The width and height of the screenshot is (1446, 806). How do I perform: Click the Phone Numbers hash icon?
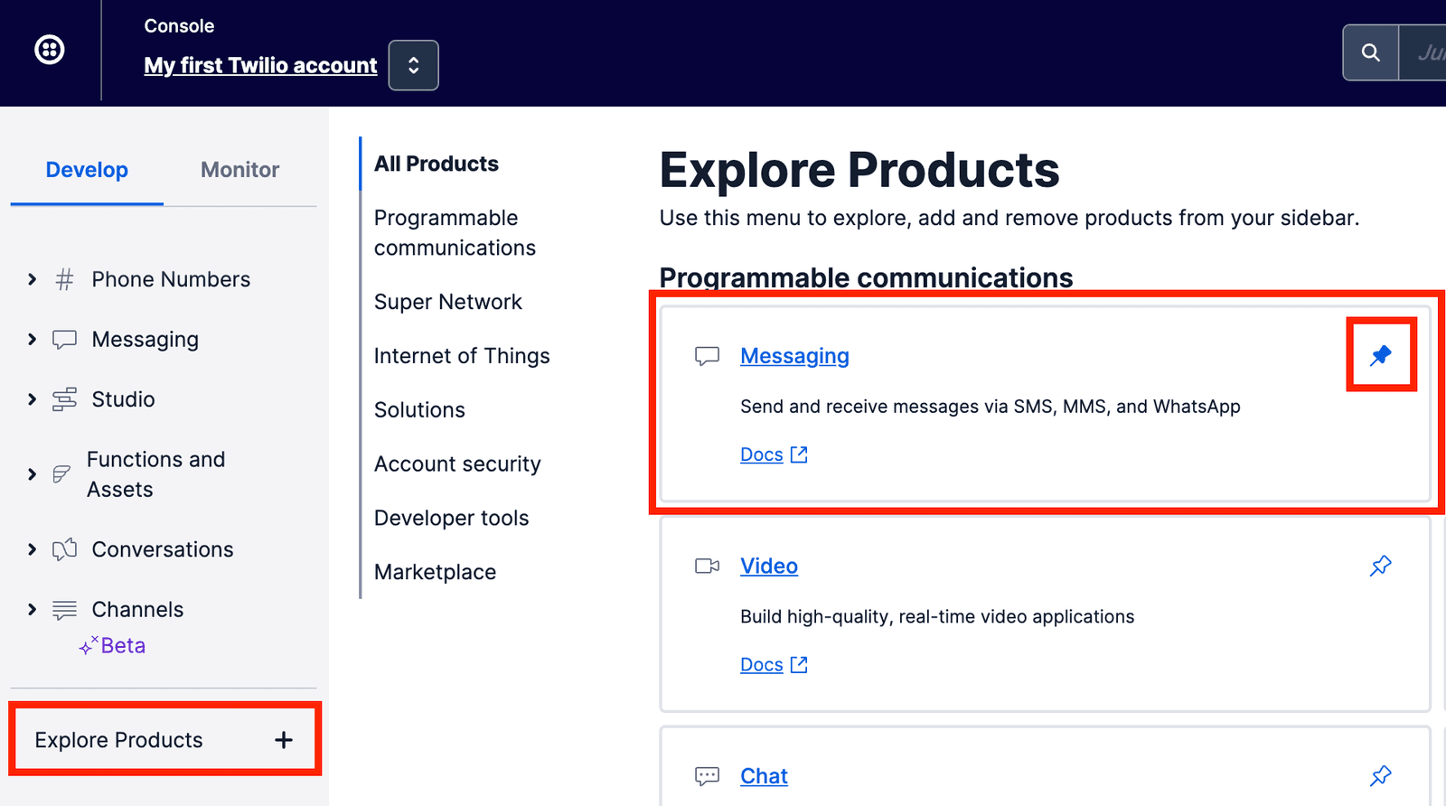click(x=64, y=280)
